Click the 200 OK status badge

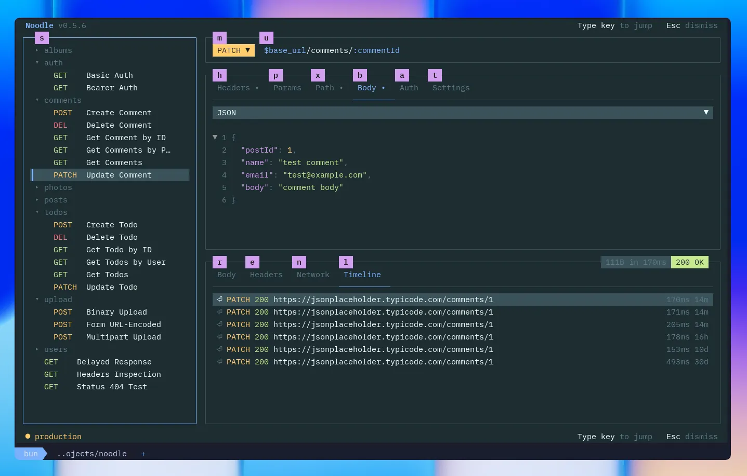pos(690,262)
